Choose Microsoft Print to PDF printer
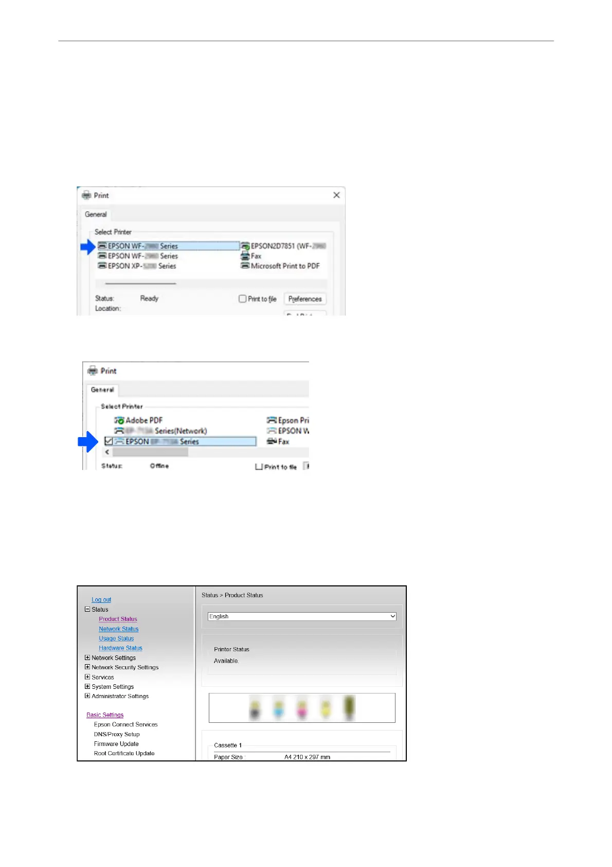The image size is (612, 867). [280, 266]
